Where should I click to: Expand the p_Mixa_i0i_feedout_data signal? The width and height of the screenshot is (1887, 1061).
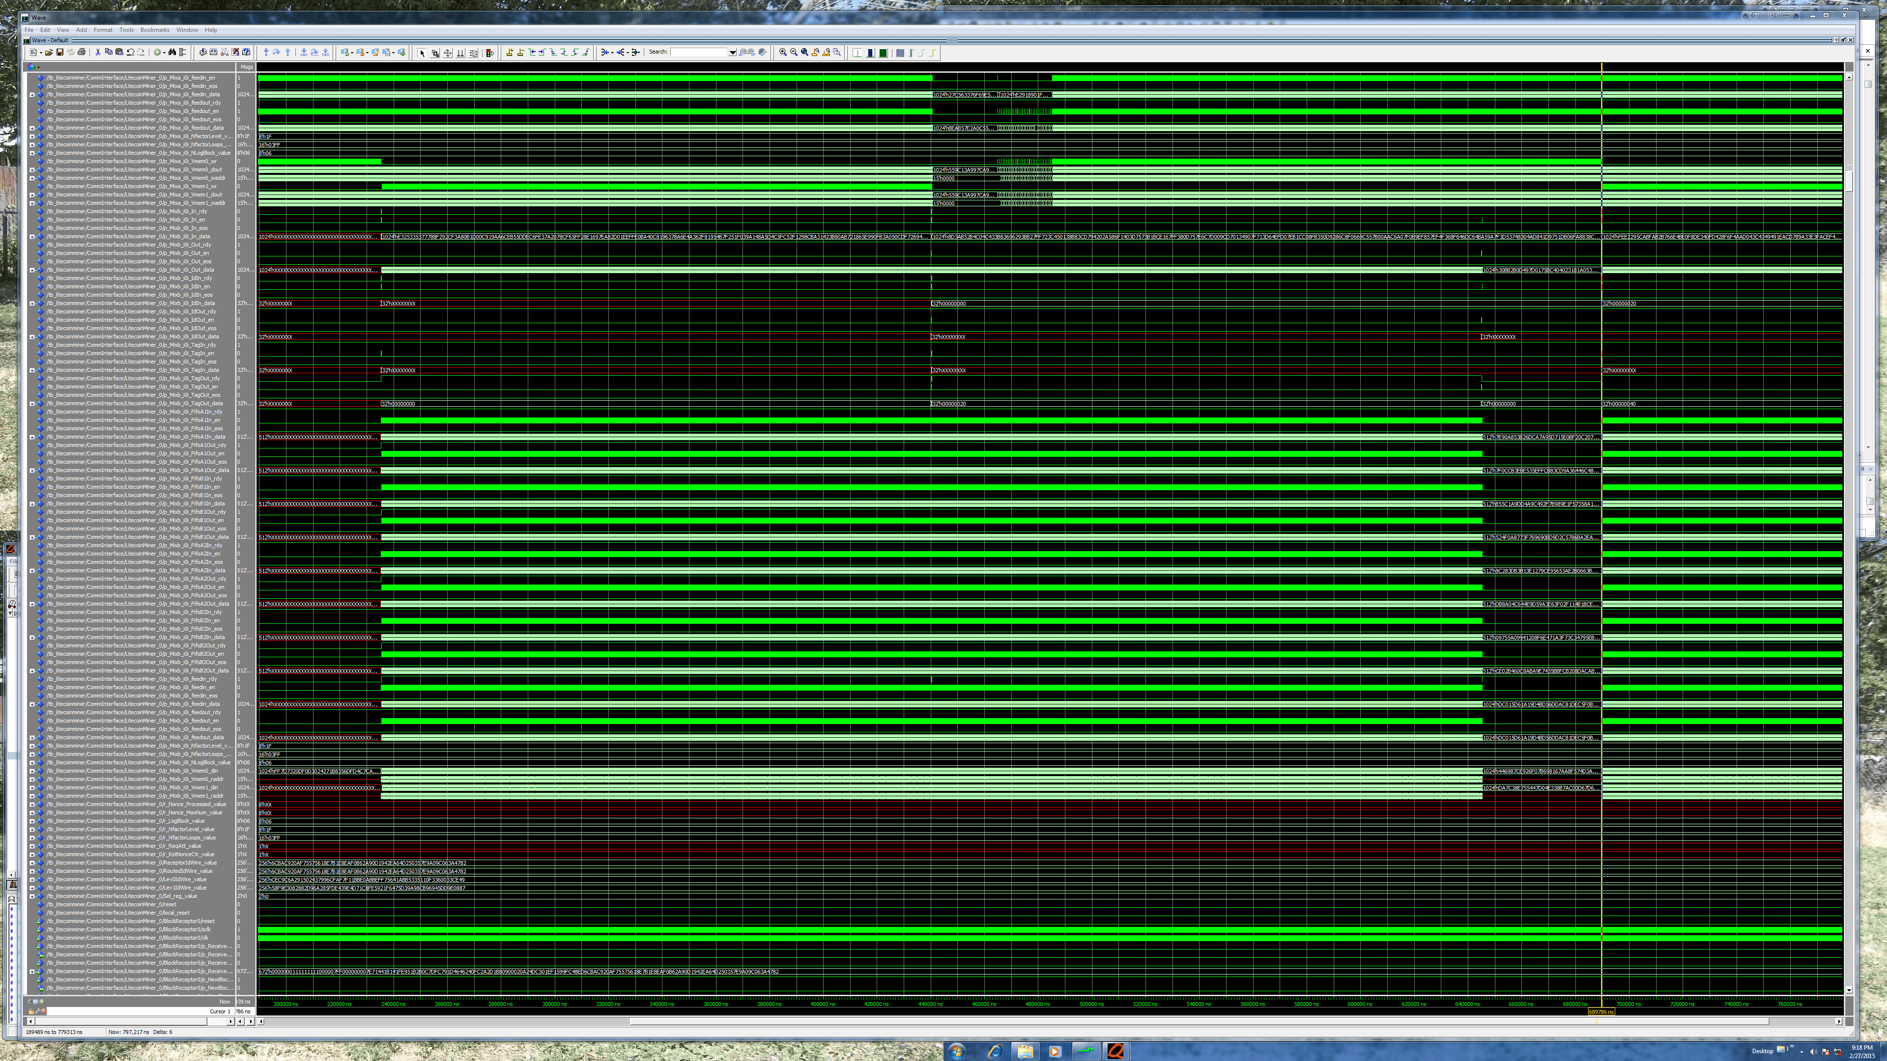(31, 128)
